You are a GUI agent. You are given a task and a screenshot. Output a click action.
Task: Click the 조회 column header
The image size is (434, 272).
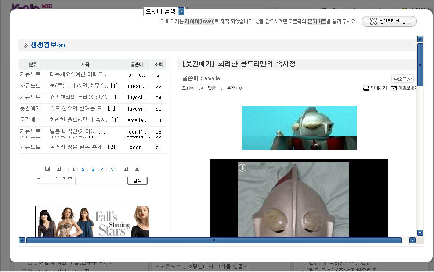click(159, 64)
